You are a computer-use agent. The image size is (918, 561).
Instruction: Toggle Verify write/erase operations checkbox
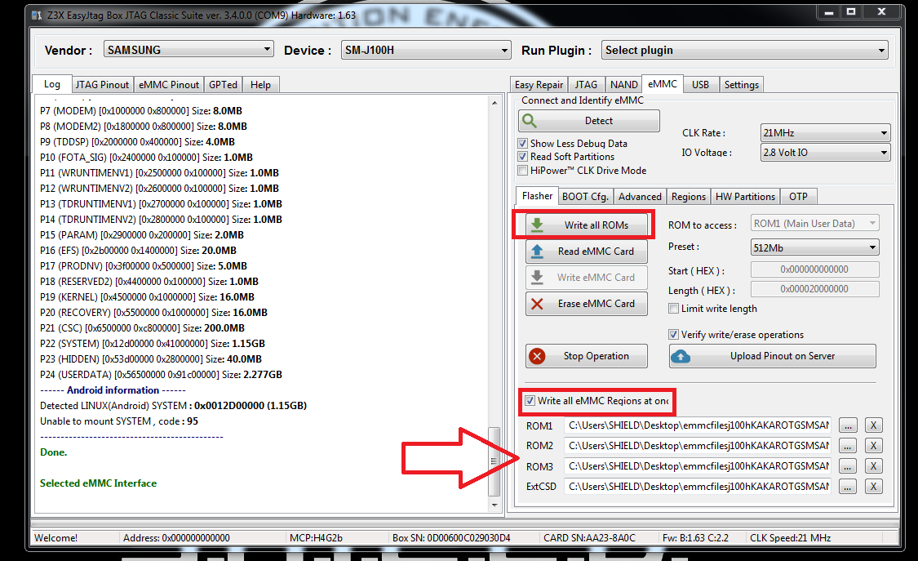(x=674, y=335)
